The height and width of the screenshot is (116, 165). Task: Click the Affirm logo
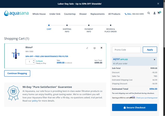132,97
